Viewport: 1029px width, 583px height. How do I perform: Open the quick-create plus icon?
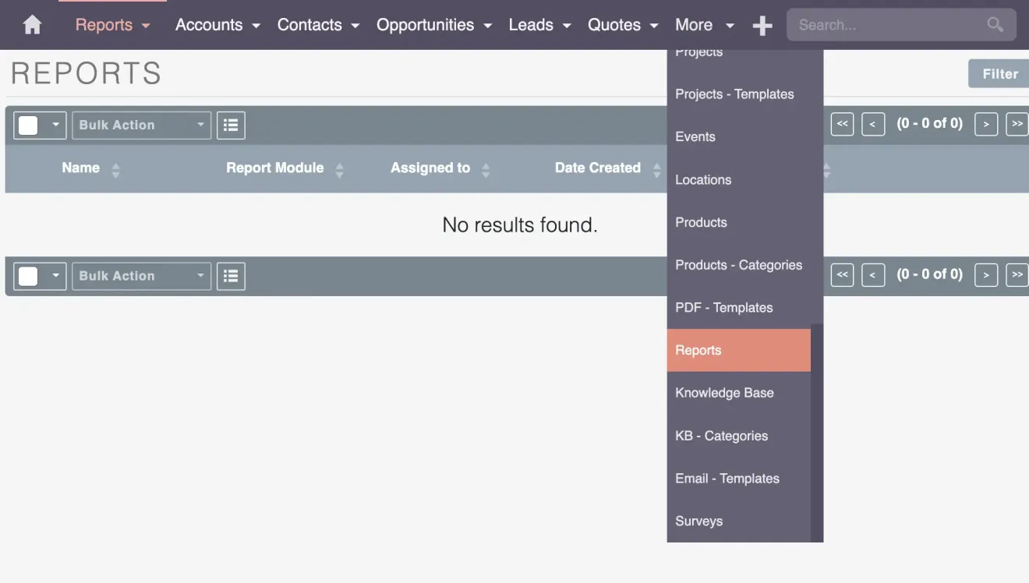[x=762, y=24]
